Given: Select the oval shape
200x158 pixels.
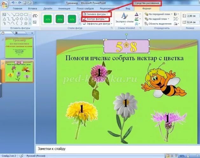Looking at the screenshot, I should 22,14.
